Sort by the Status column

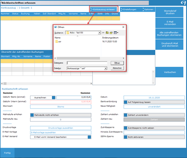(x=15, y=14)
